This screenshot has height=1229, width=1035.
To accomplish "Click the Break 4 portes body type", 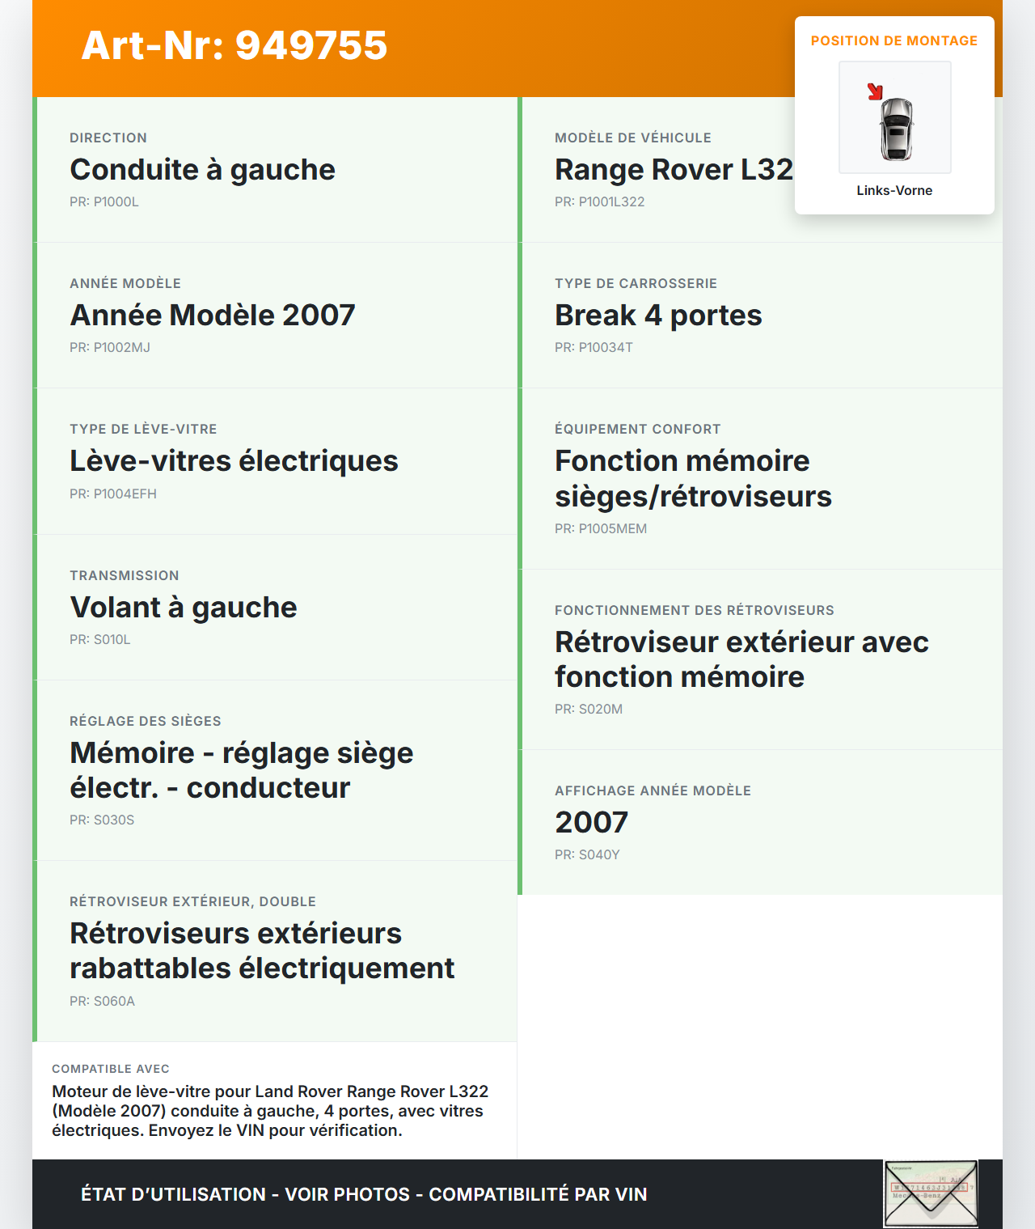I will [658, 316].
